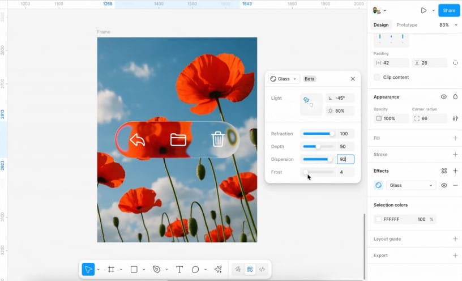Add a new Fill with plus button
The height and width of the screenshot is (281, 462).
click(x=455, y=138)
